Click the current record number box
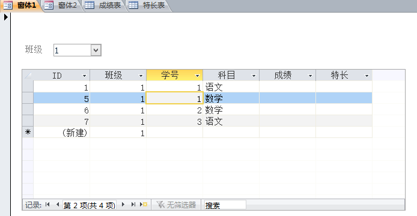The image size is (417, 216). [x=90, y=205]
